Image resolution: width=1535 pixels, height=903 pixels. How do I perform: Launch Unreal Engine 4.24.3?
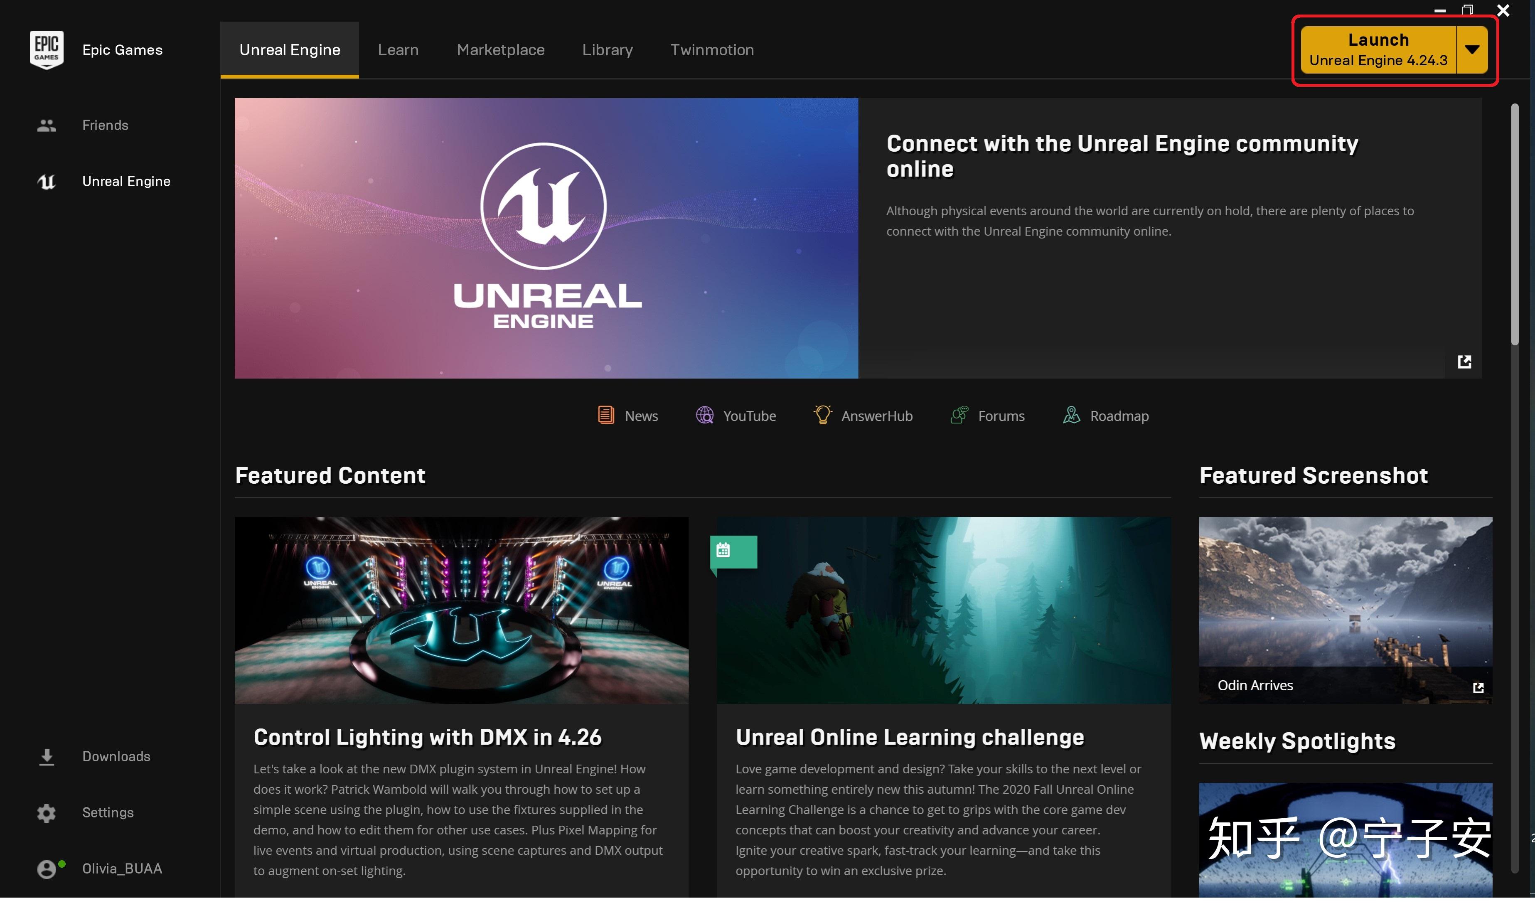pos(1378,49)
